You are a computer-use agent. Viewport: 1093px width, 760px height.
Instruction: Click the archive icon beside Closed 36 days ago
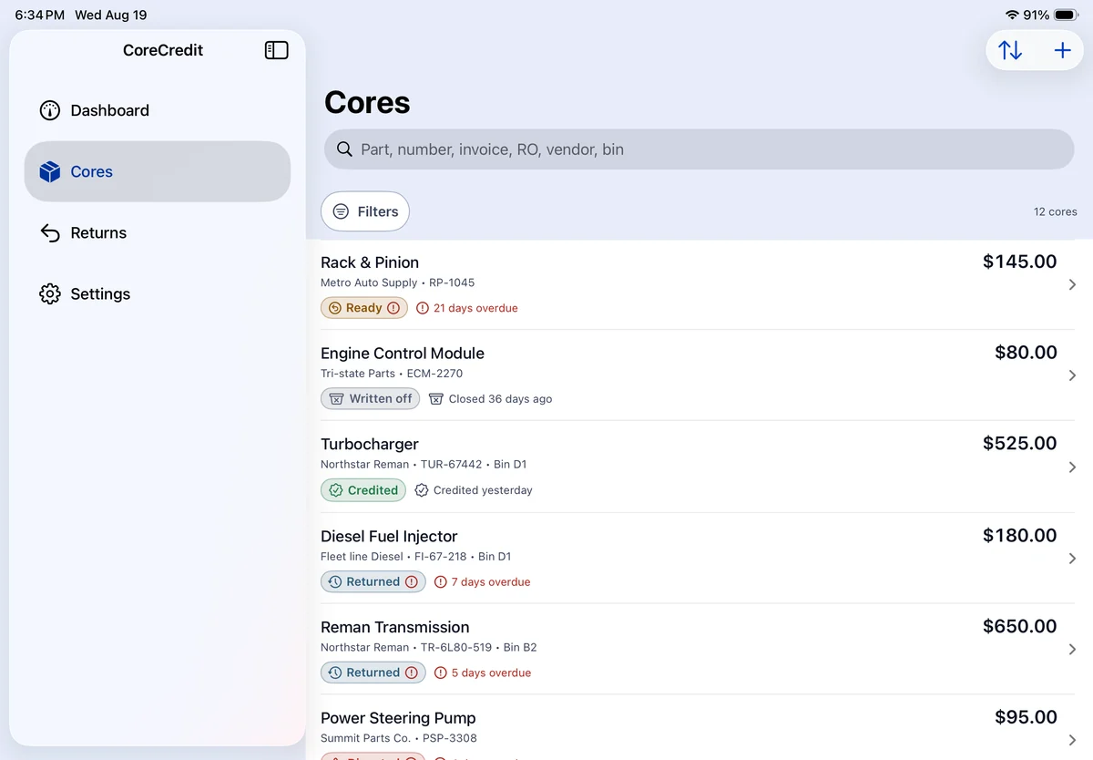(x=436, y=398)
